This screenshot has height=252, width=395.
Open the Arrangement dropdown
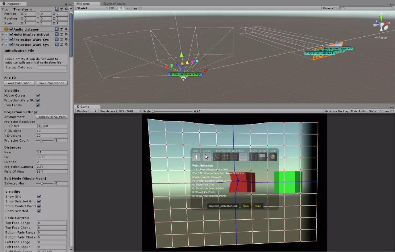[52, 117]
